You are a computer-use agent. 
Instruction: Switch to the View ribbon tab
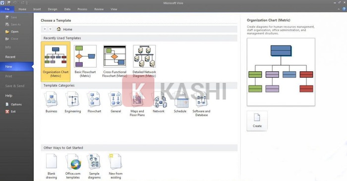114,9
